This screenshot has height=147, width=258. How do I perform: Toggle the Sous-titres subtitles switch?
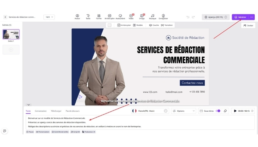click(218, 111)
